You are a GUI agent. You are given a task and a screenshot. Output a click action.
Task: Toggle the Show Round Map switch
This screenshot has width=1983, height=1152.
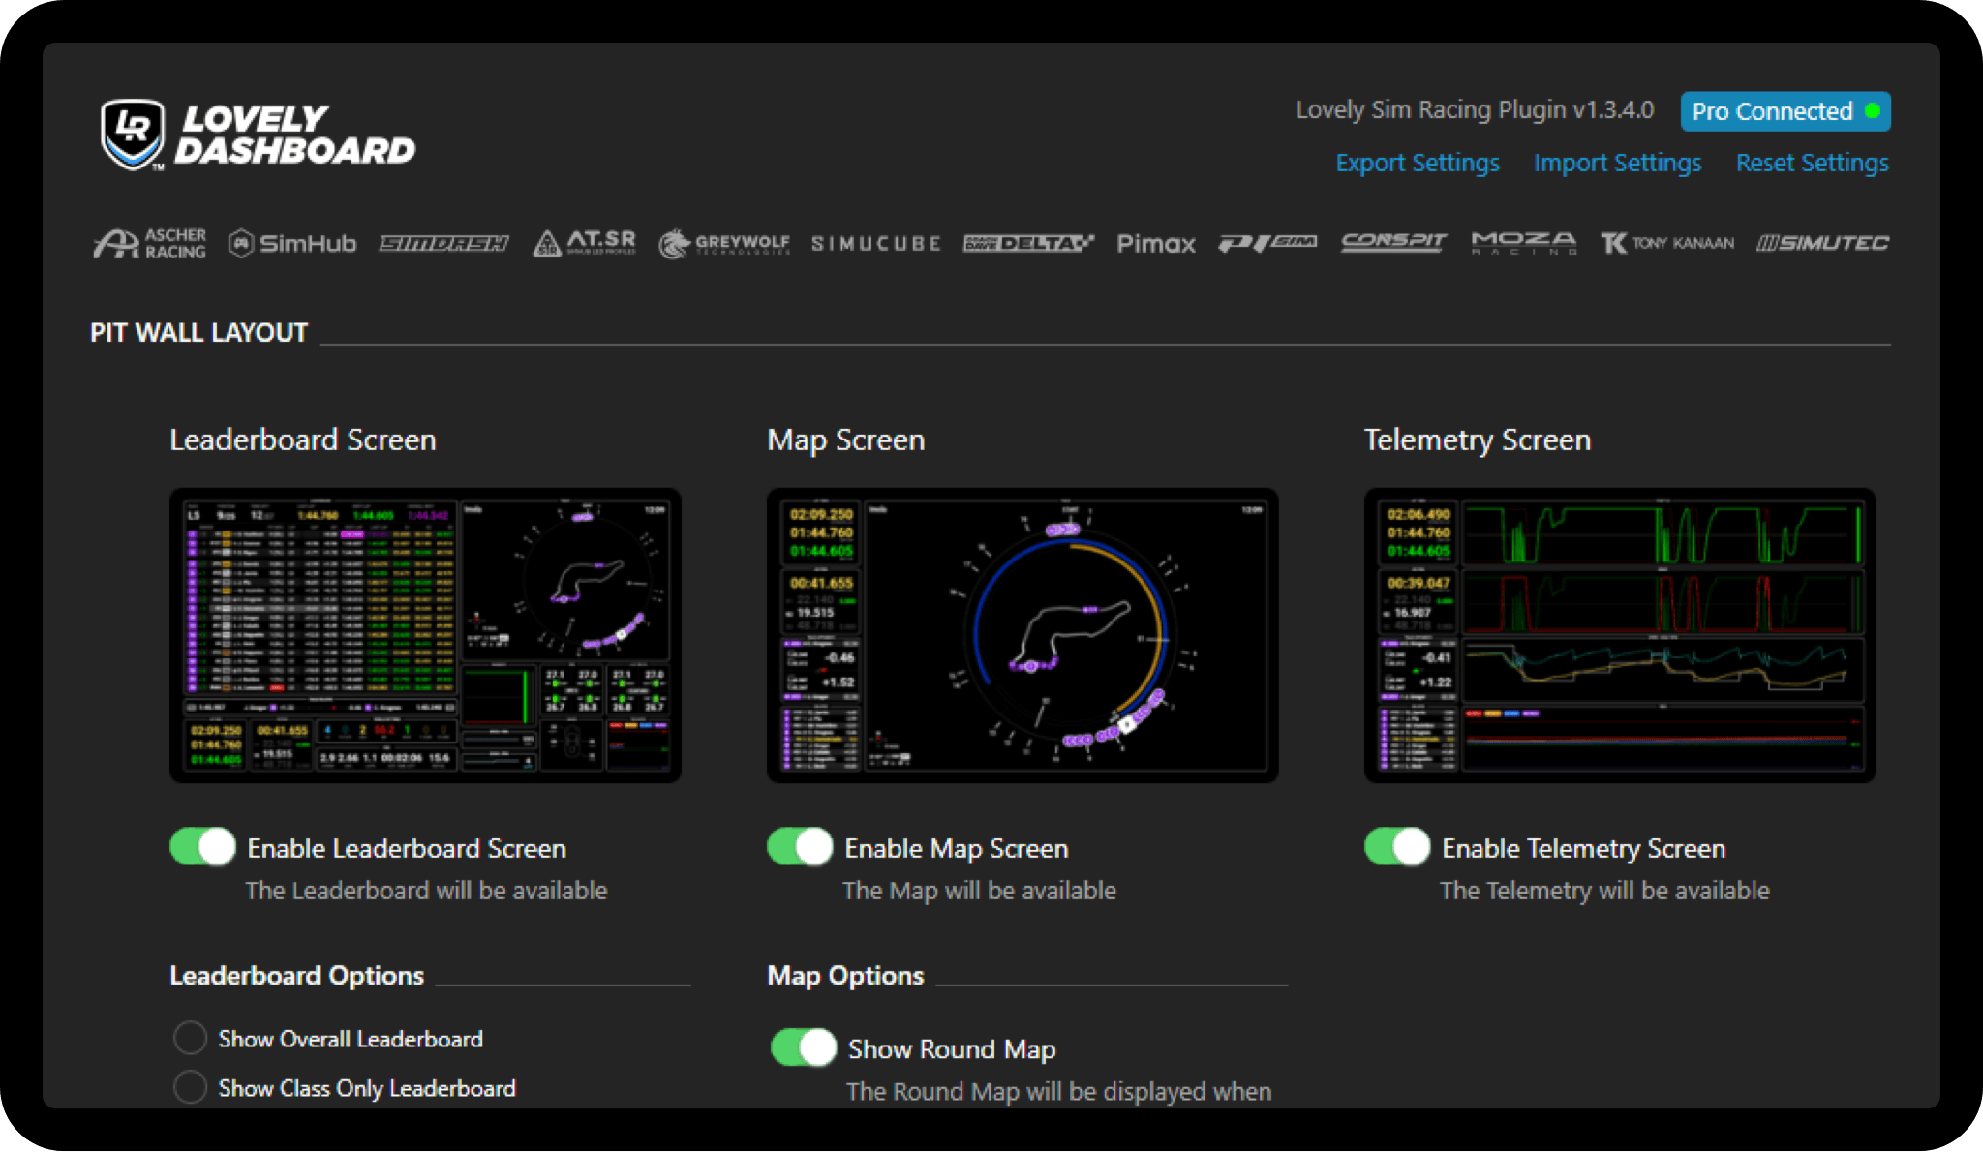point(804,1047)
